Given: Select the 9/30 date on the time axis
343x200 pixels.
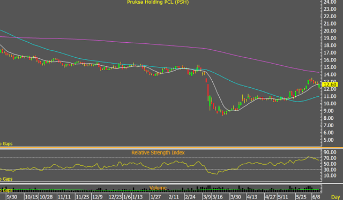Looking at the screenshot, I should [x=12, y=197].
